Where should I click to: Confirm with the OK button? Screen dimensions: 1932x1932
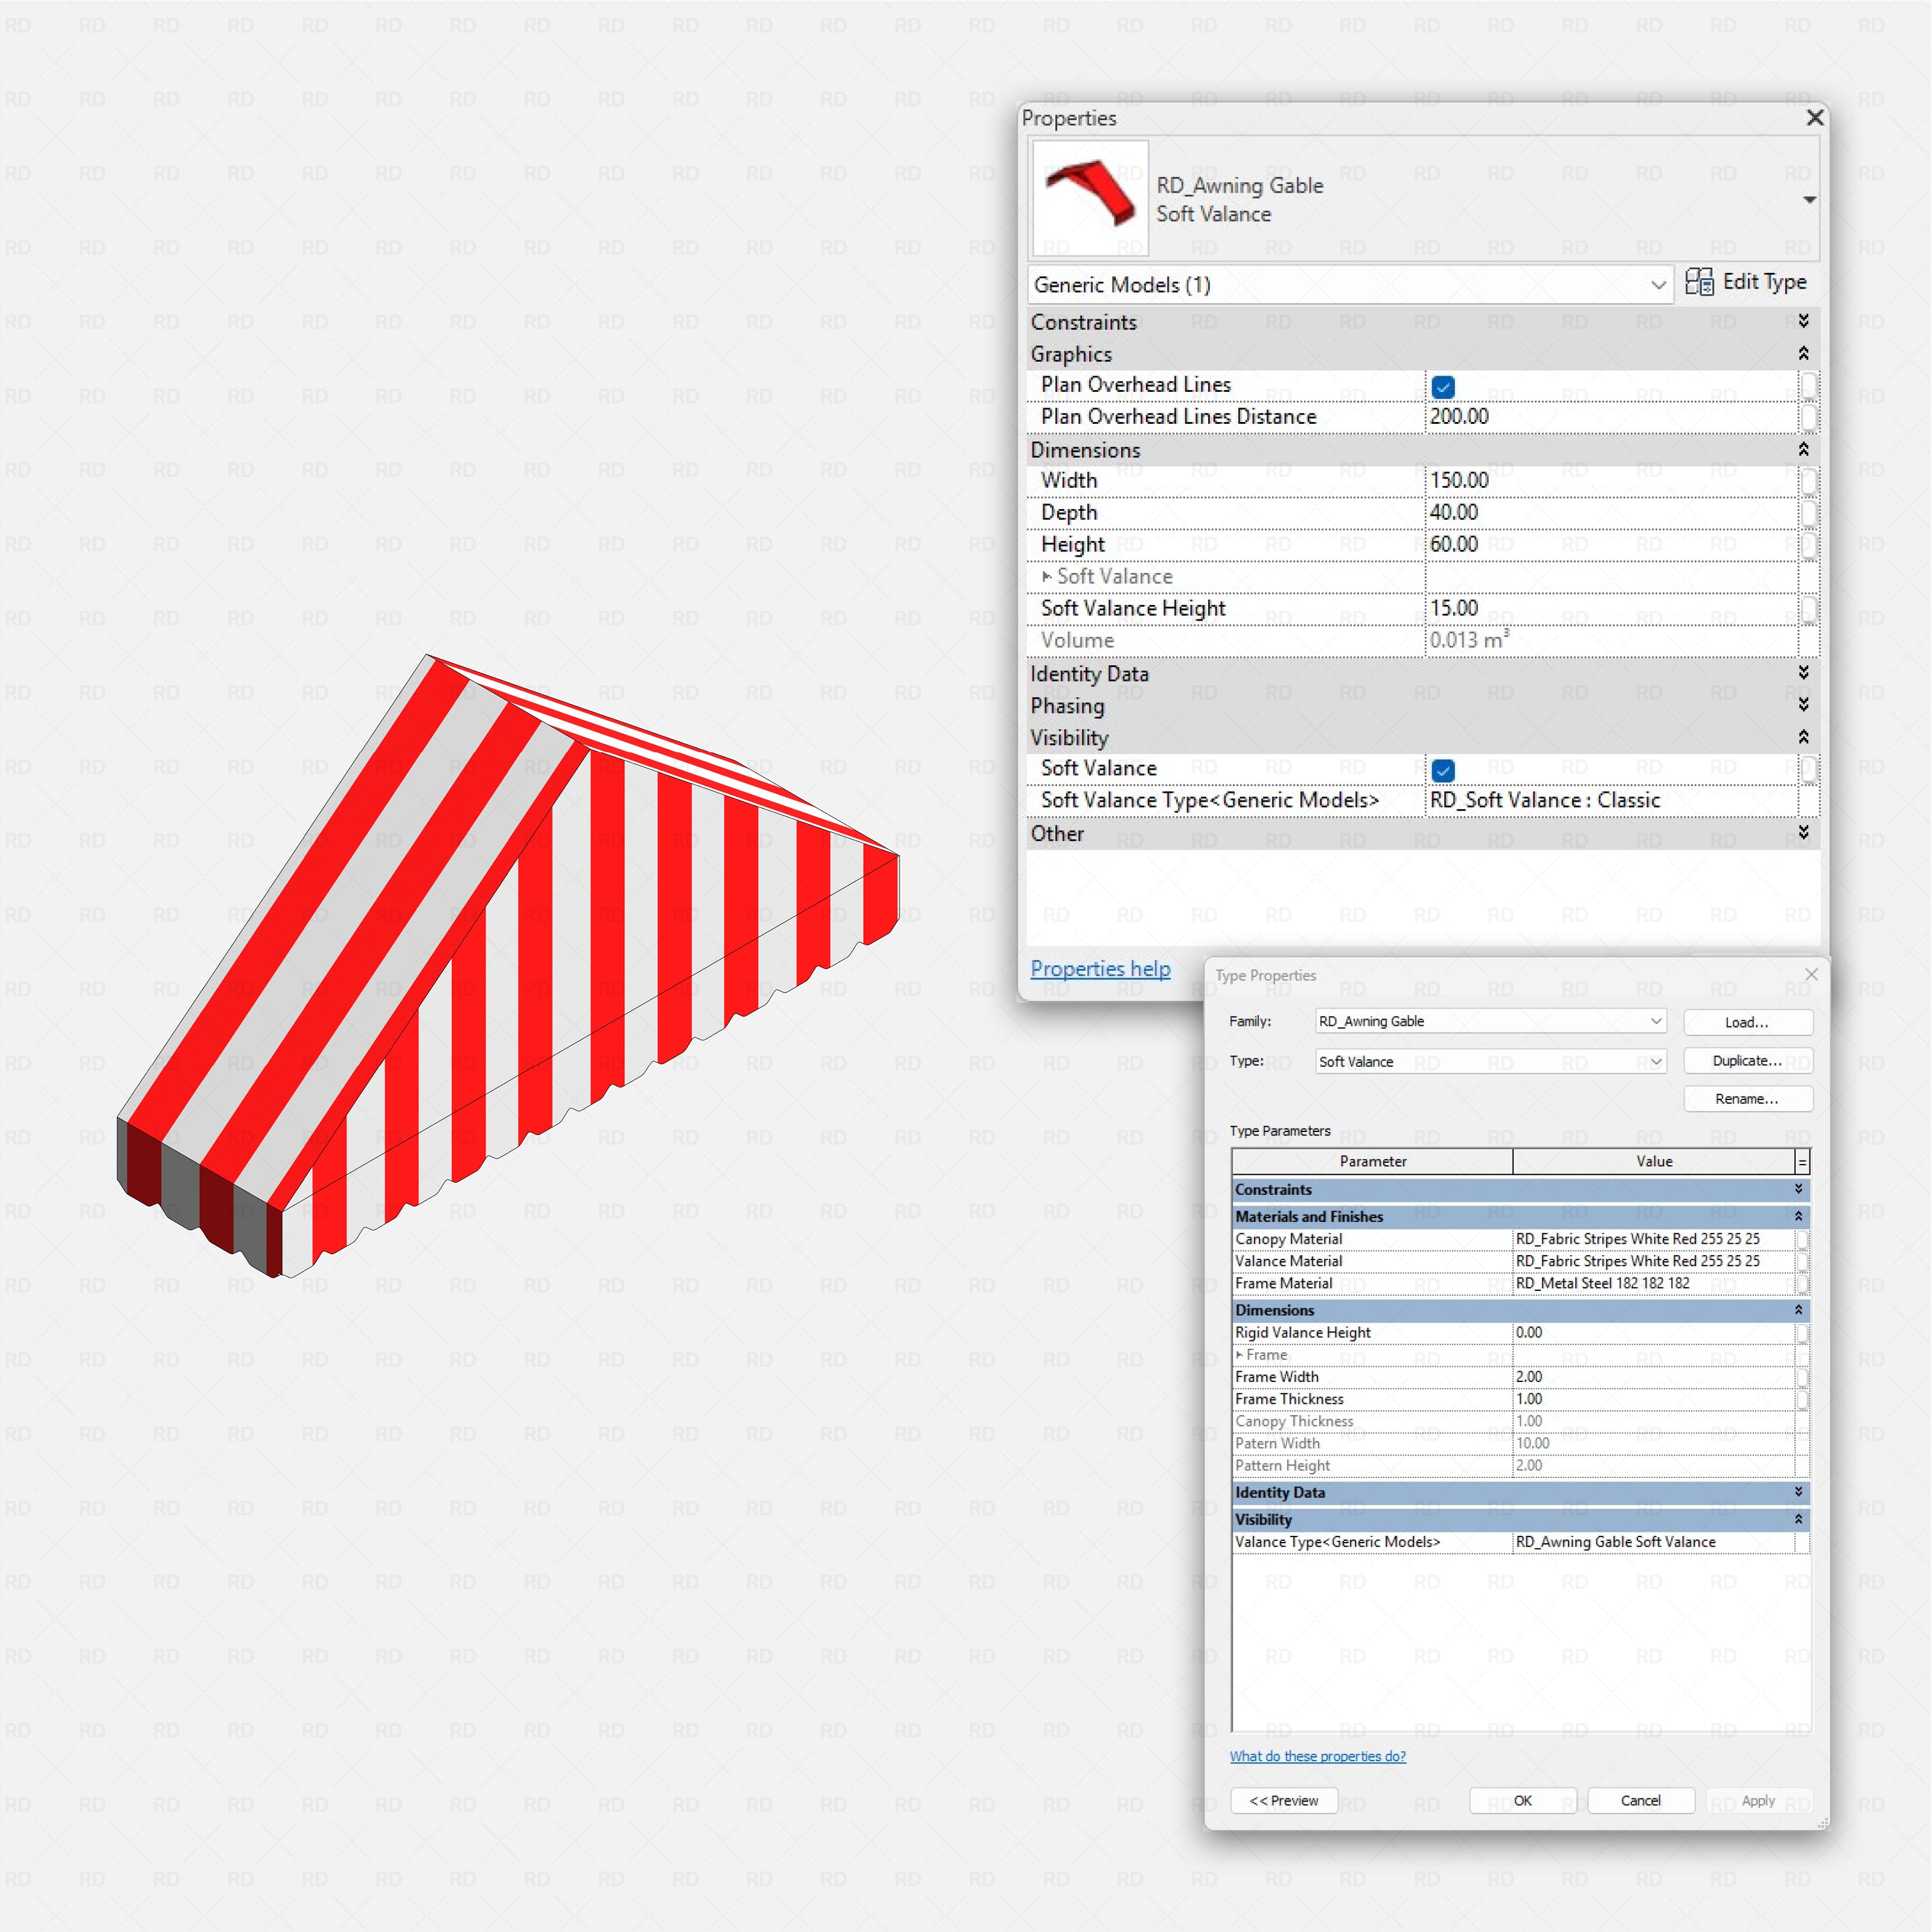coord(1522,1801)
